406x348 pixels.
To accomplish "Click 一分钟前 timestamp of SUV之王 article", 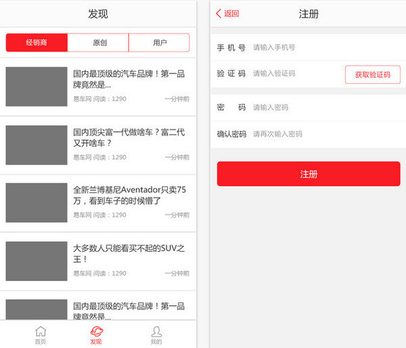I will (177, 274).
